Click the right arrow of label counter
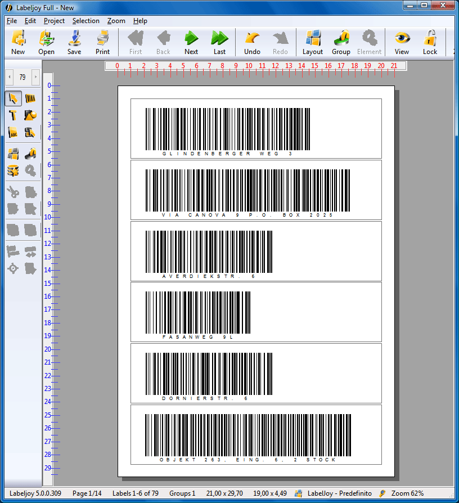This screenshot has height=503, width=459. coord(35,77)
